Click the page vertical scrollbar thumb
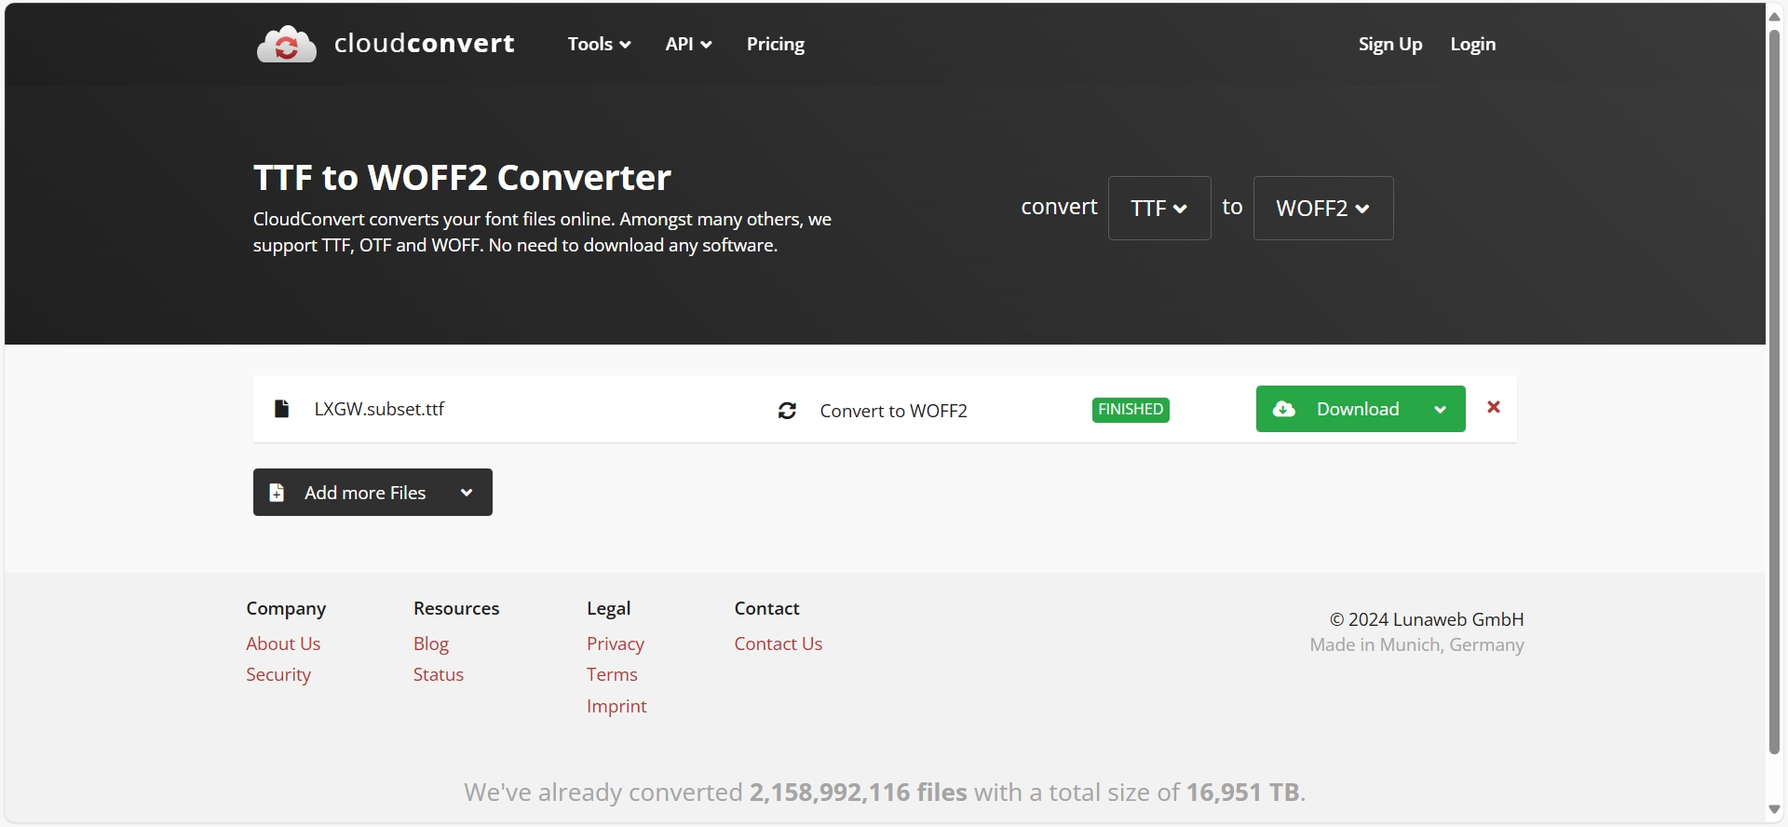The image size is (1788, 827). [1775, 391]
